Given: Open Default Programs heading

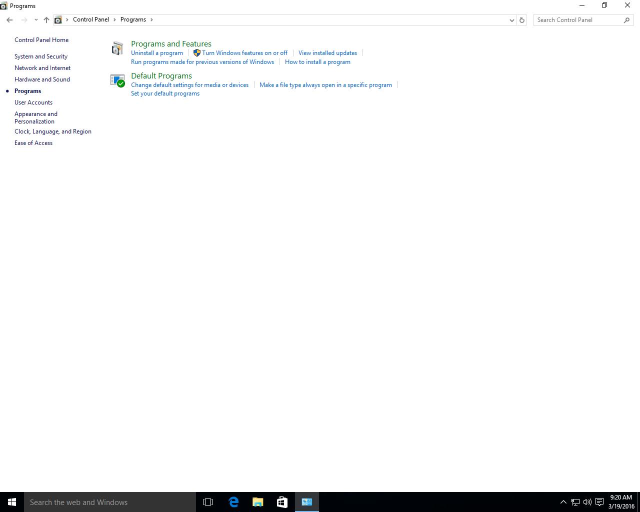Looking at the screenshot, I should point(161,76).
